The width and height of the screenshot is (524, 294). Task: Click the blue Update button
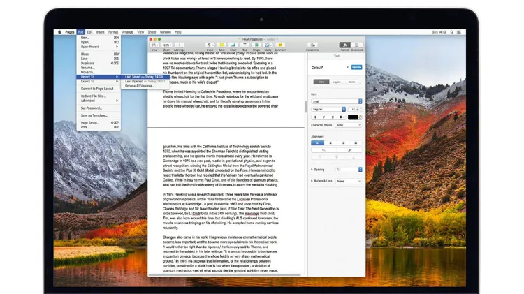pos(356,68)
